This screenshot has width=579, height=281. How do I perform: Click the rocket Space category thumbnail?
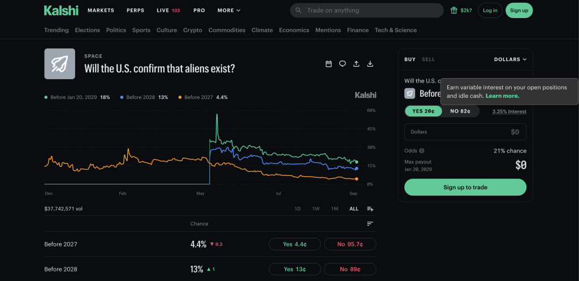(x=60, y=64)
